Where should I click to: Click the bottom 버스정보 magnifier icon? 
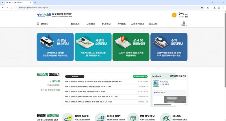point(166,117)
